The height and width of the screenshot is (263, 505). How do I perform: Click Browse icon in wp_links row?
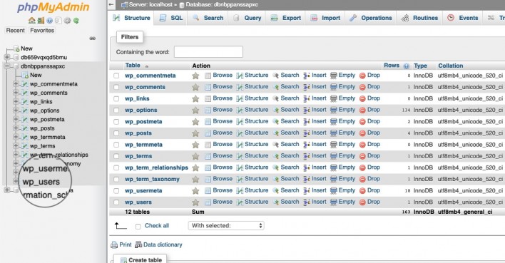(x=208, y=98)
